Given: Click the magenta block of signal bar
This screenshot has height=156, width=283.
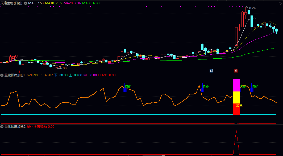Looking at the screenshot, I should pos(236,85).
